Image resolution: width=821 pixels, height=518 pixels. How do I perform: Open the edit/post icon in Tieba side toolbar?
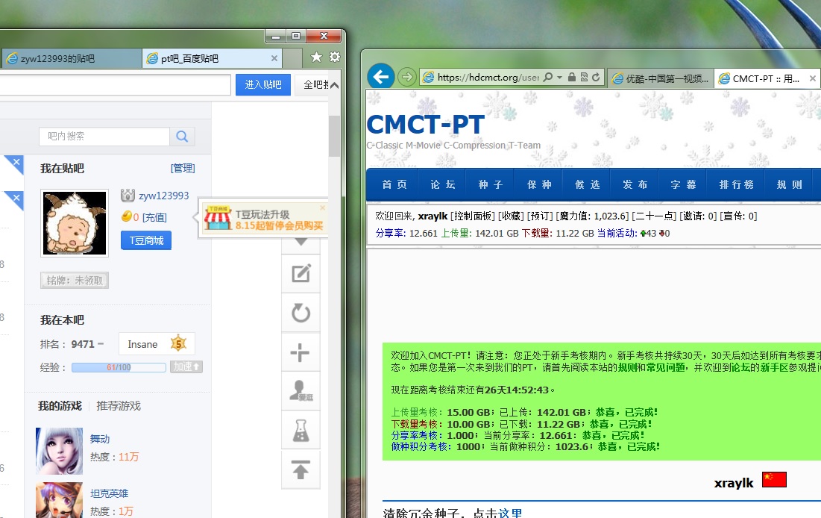pos(301,273)
